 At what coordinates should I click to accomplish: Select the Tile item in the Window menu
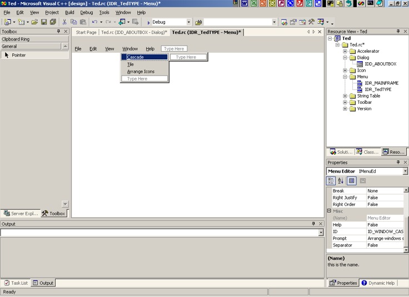tap(144, 64)
